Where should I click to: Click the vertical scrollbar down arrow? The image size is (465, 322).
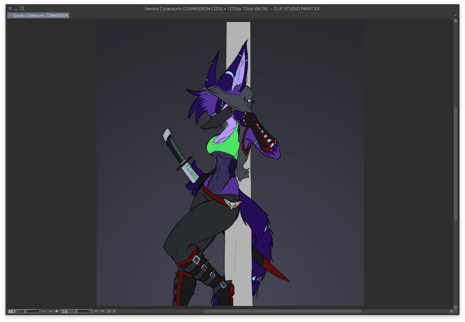tap(455, 307)
